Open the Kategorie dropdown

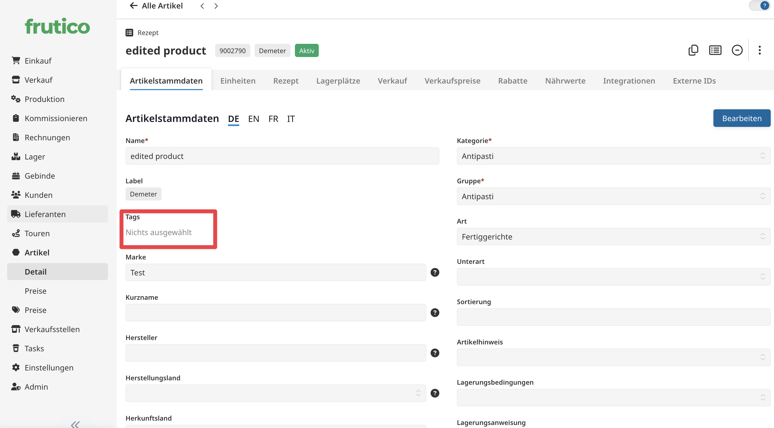(x=613, y=156)
